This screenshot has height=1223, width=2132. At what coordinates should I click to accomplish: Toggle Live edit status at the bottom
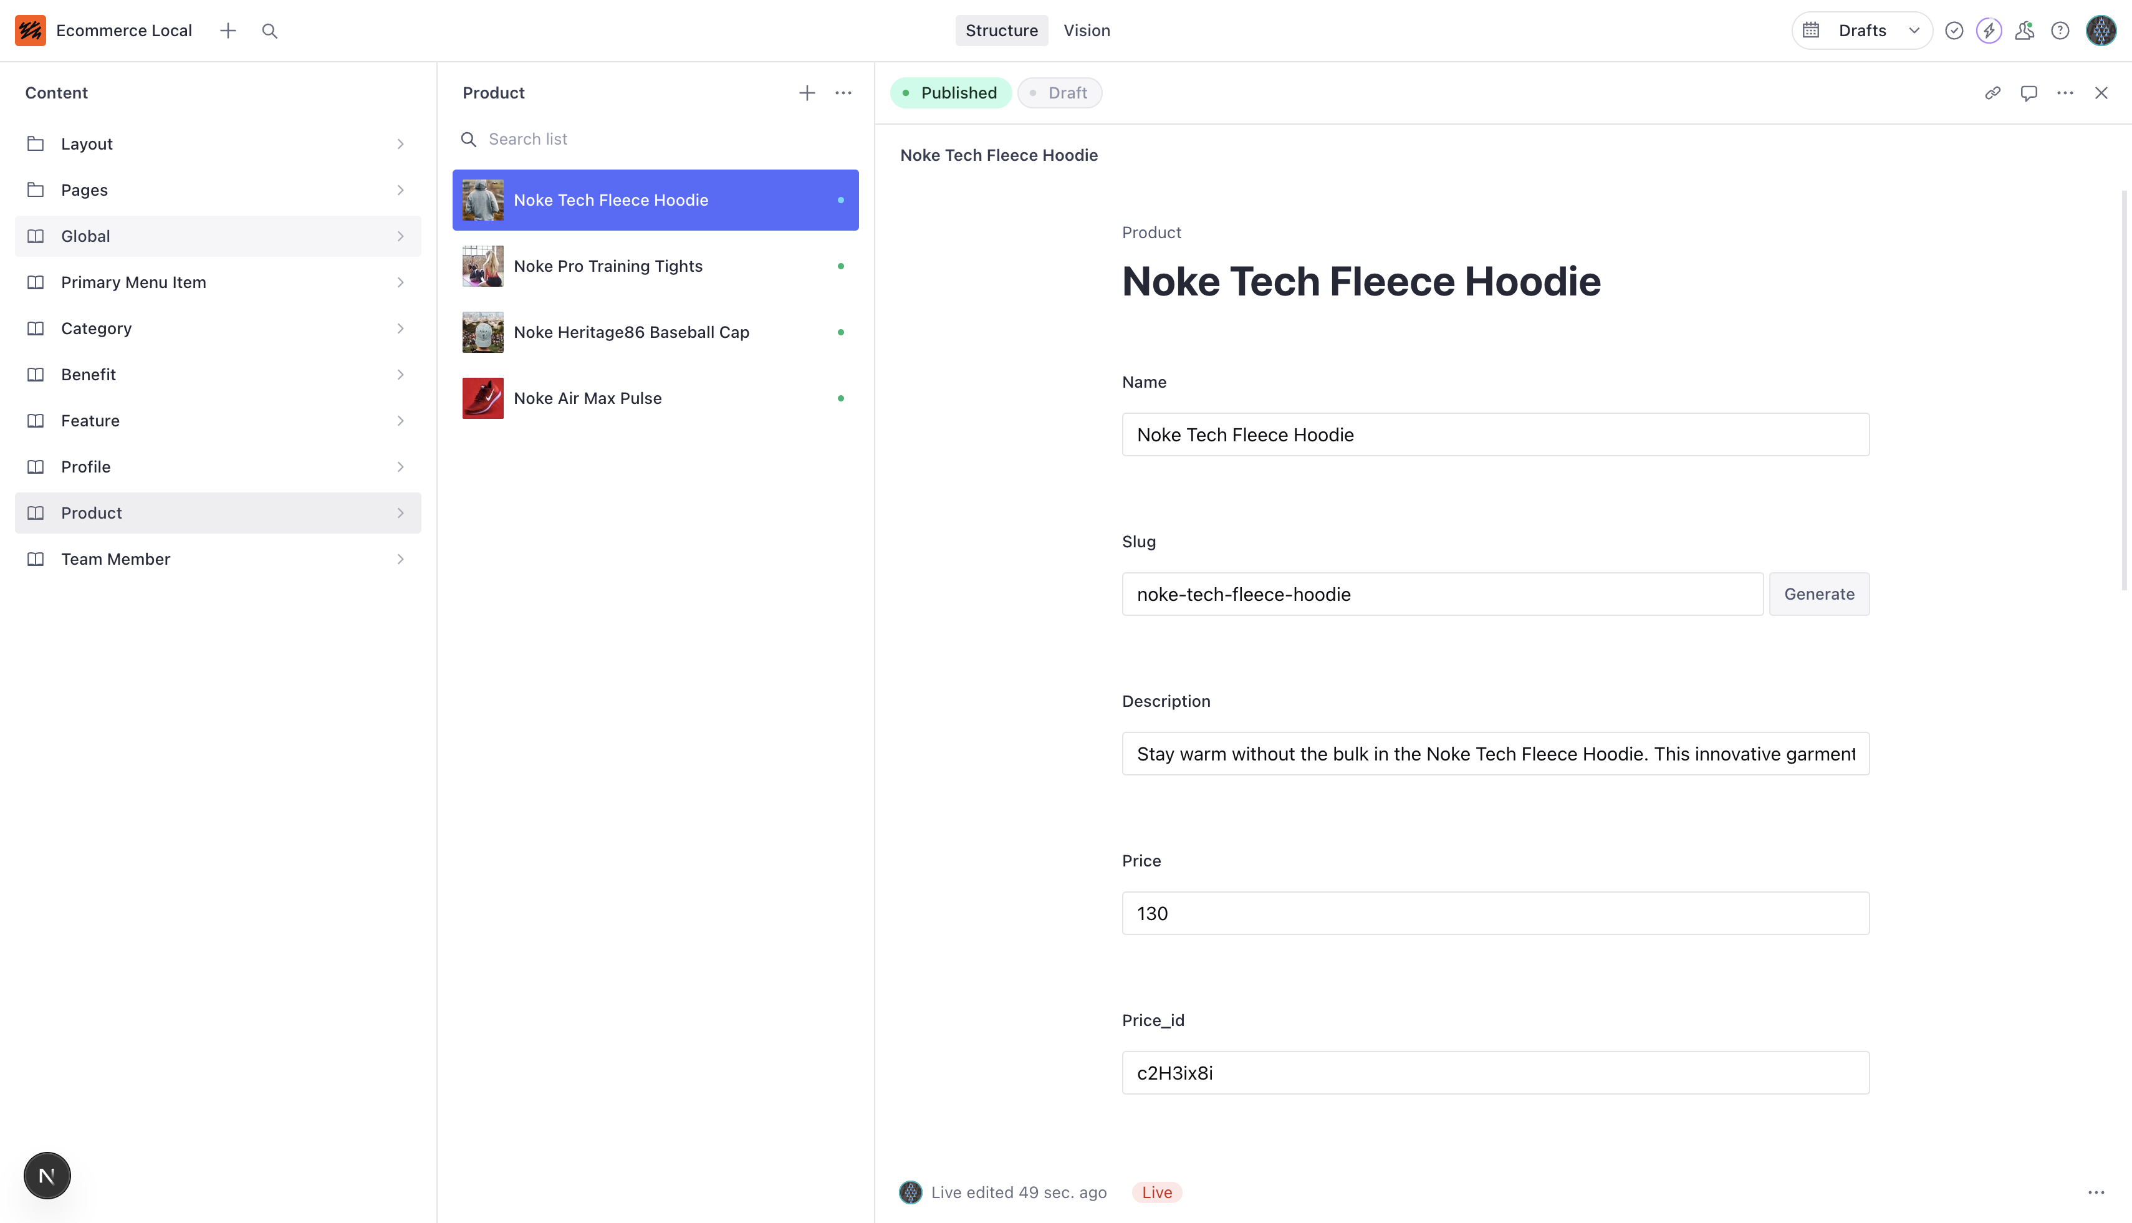(1157, 1192)
